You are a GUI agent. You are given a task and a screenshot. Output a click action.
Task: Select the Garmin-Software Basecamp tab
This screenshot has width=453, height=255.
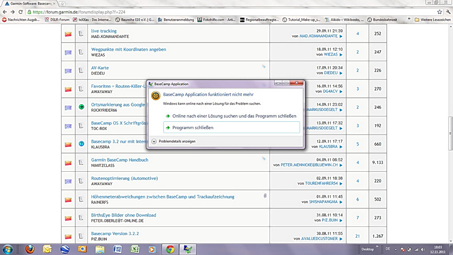30,4
